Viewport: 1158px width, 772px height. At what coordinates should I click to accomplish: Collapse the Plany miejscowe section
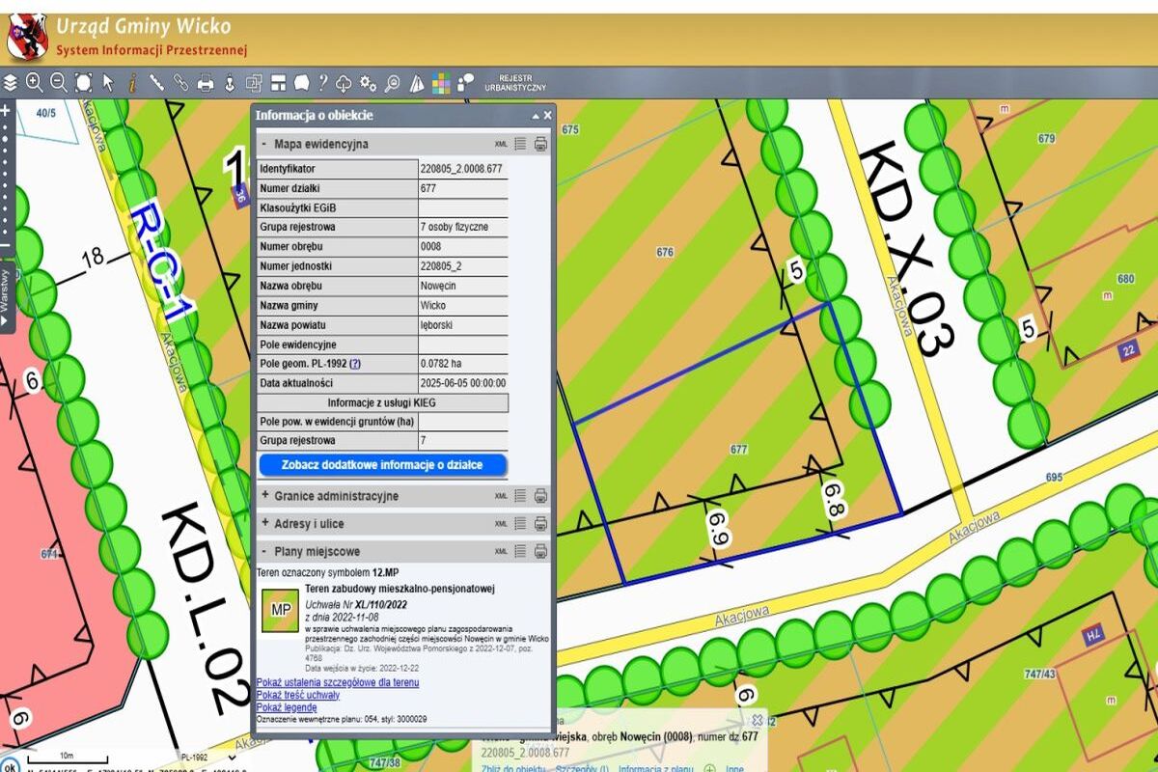(264, 552)
